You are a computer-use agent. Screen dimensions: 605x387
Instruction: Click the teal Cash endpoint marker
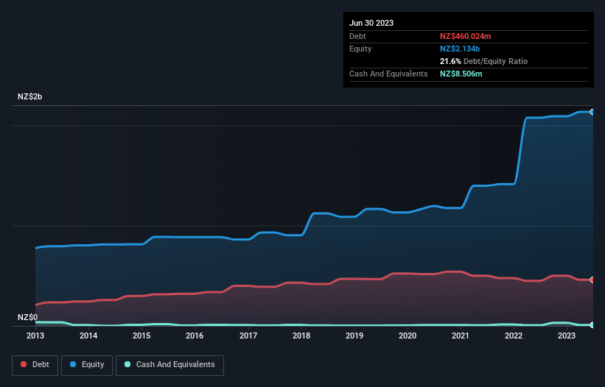tap(592, 325)
